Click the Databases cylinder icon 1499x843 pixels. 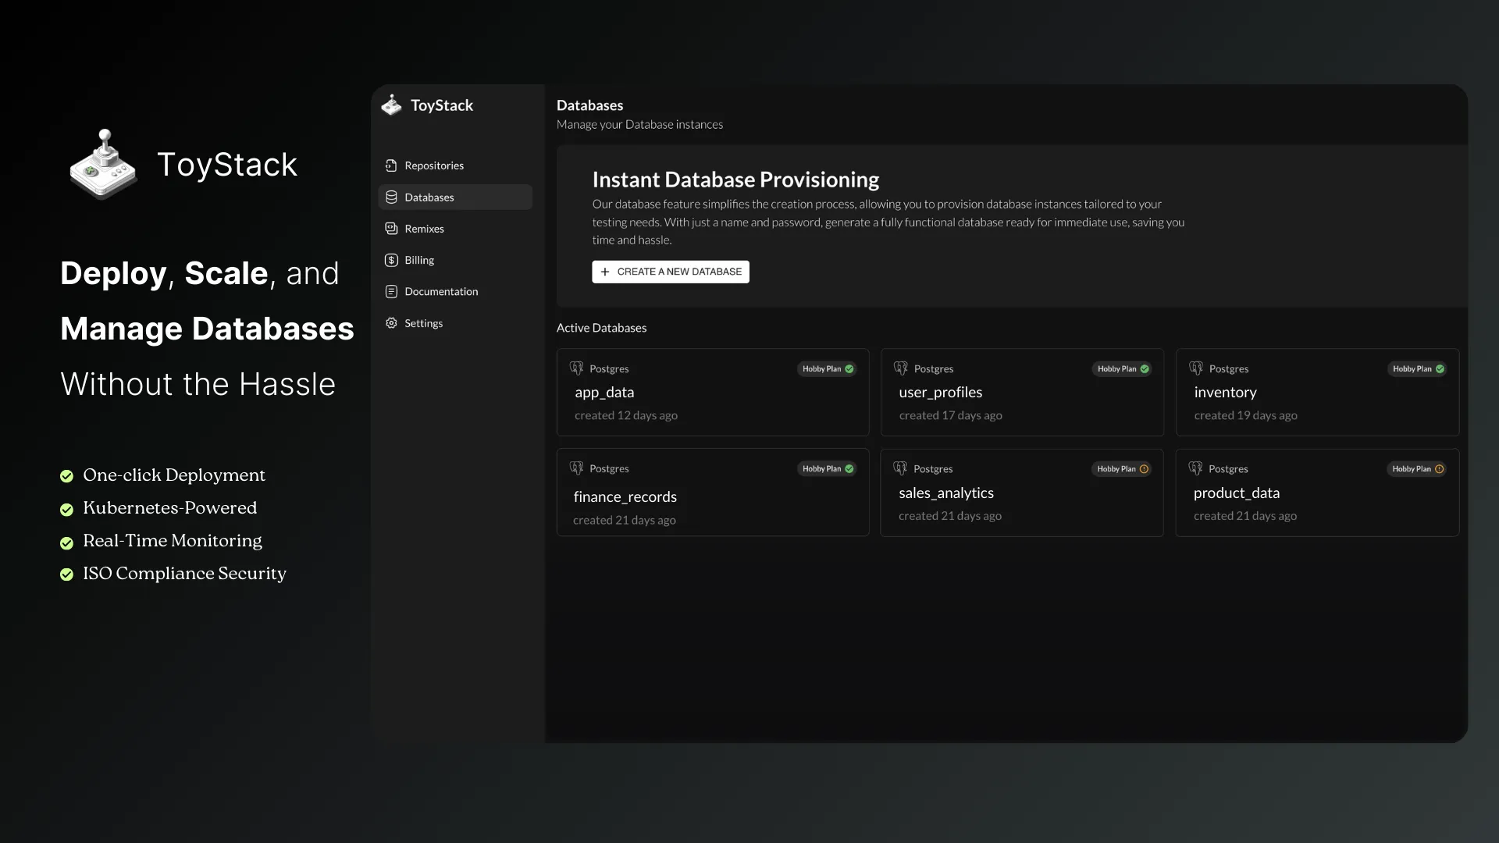coord(391,197)
